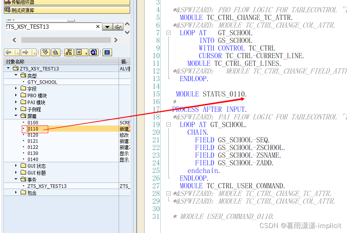Screen dimensions: 347x233
Task: Click the horizontal scrollbar thumb in navigation panel
Action: point(66,40)
